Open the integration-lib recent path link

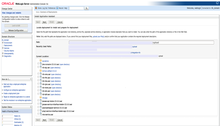point(136,53)
